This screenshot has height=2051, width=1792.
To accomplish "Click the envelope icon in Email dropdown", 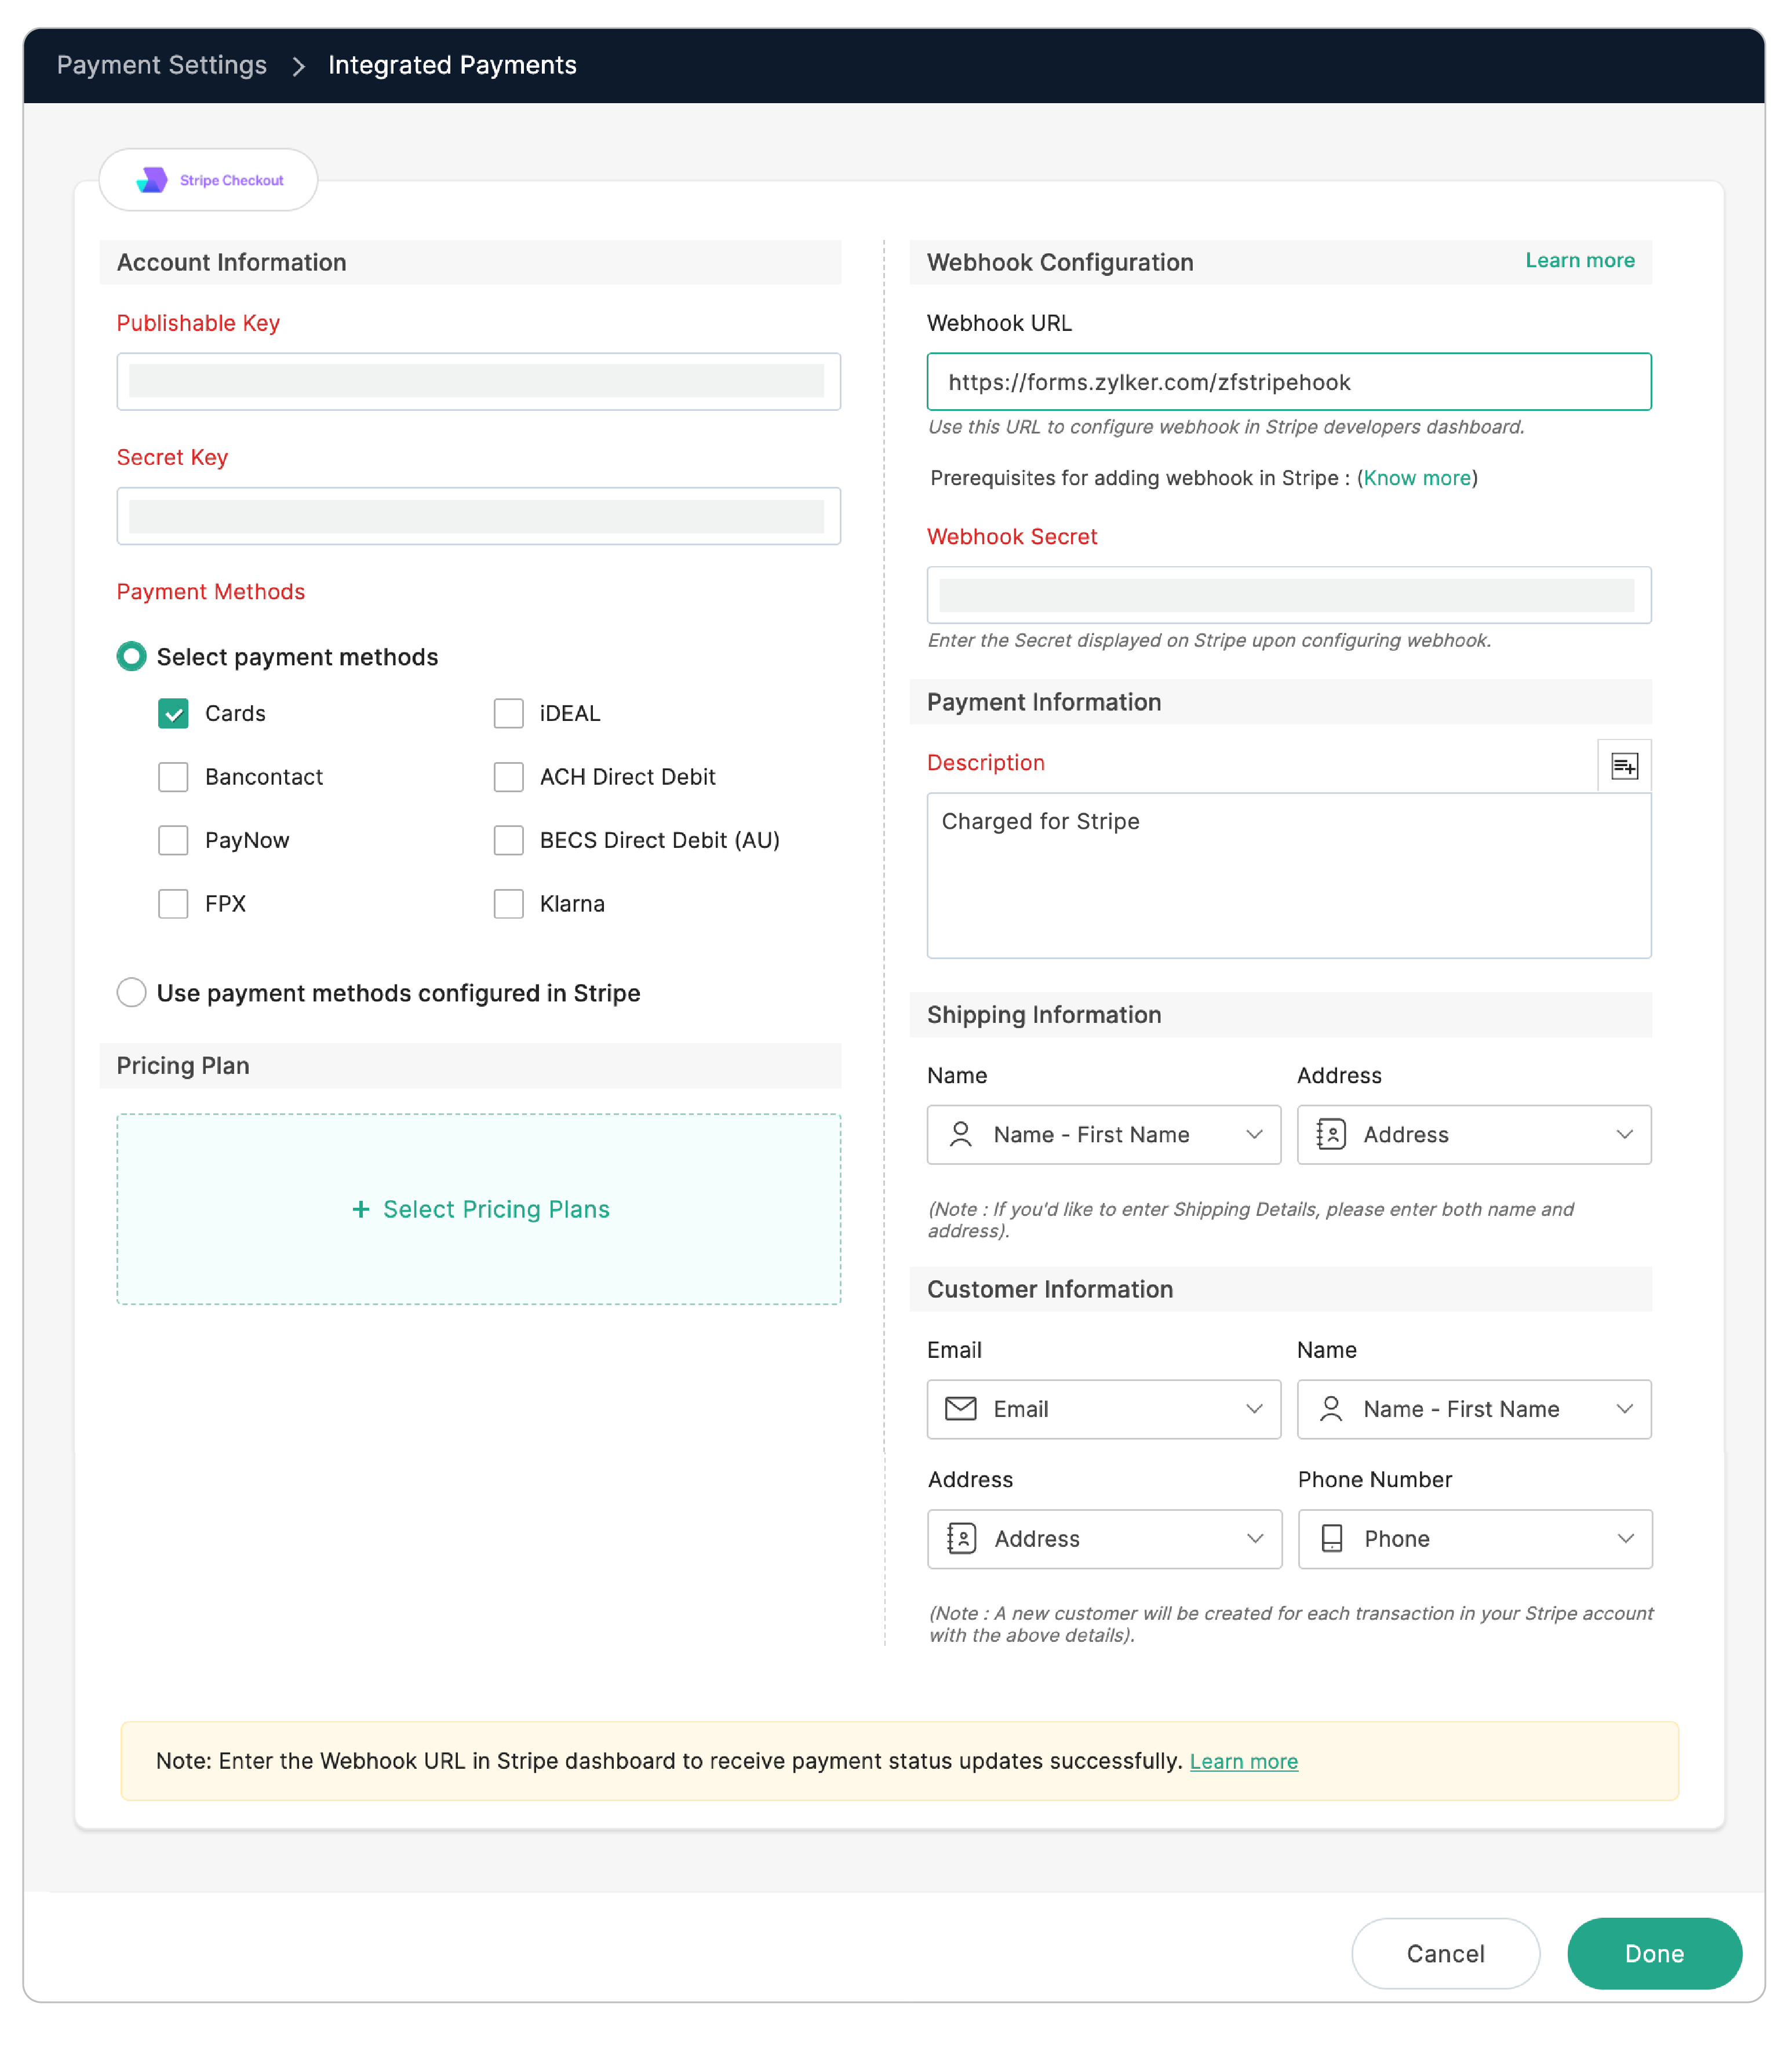I will pyautogui.click(x=960, y=1408).
